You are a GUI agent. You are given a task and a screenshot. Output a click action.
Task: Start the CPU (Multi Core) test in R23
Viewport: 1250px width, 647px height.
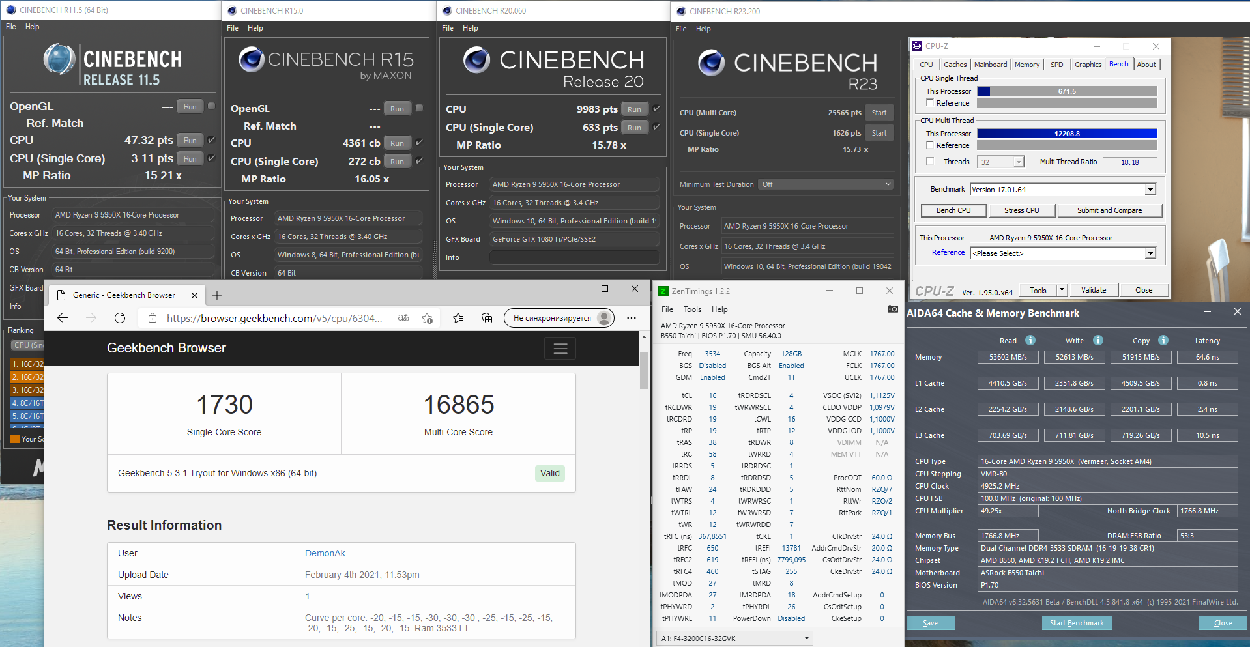tap(879, 113)
